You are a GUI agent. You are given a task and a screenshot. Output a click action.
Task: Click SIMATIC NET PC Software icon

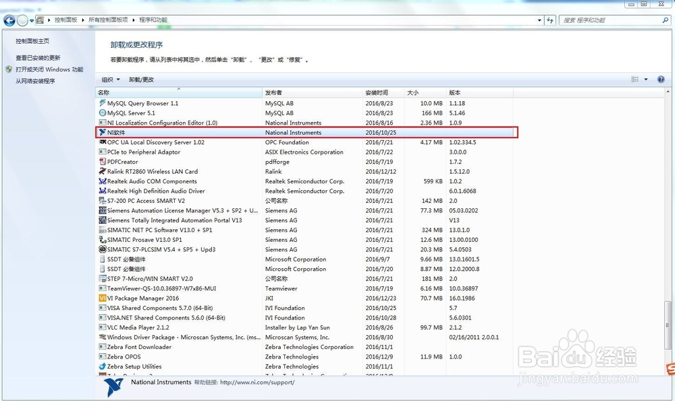point(103,230)
